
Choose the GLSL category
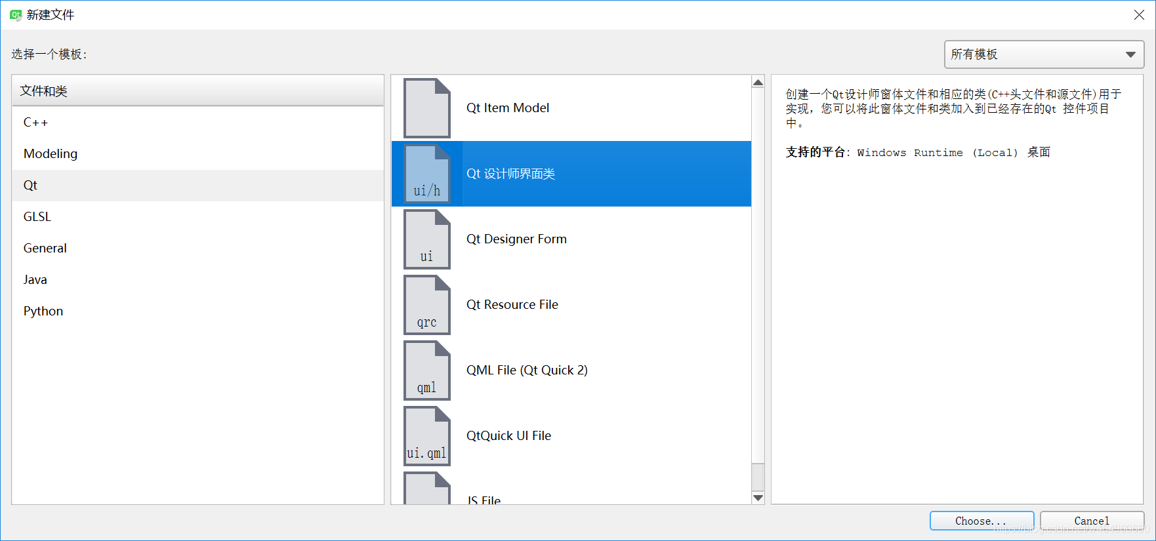click(x=197, y=217)
